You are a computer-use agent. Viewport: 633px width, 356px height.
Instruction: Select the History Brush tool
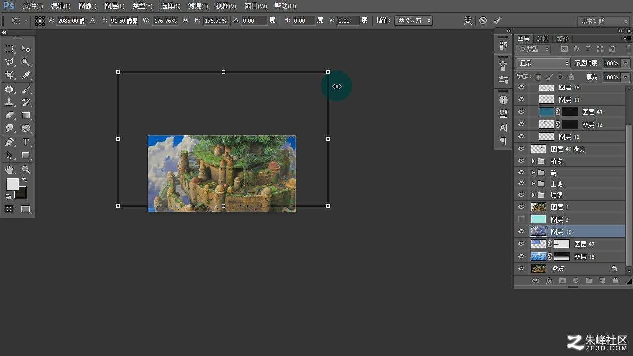point(26,102)
